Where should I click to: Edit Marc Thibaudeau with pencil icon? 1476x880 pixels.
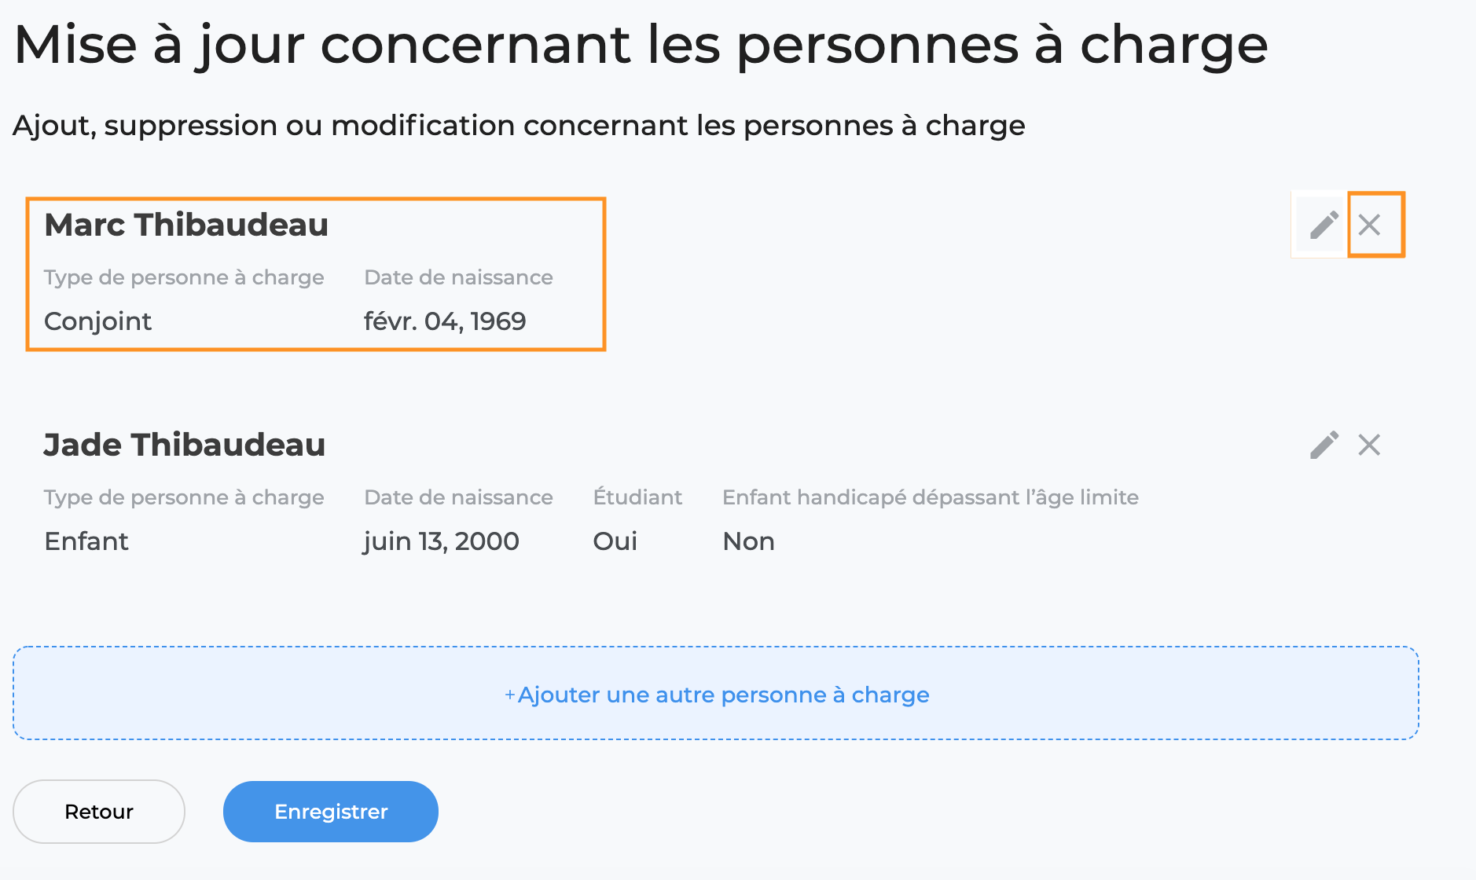point(1324,225)
